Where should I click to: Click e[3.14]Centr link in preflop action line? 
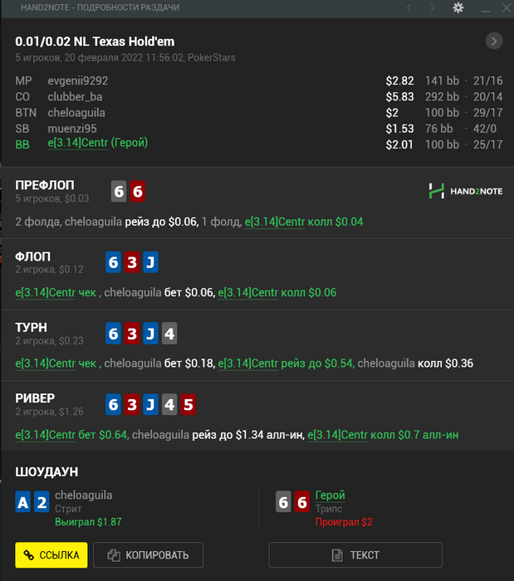[275, 222]
